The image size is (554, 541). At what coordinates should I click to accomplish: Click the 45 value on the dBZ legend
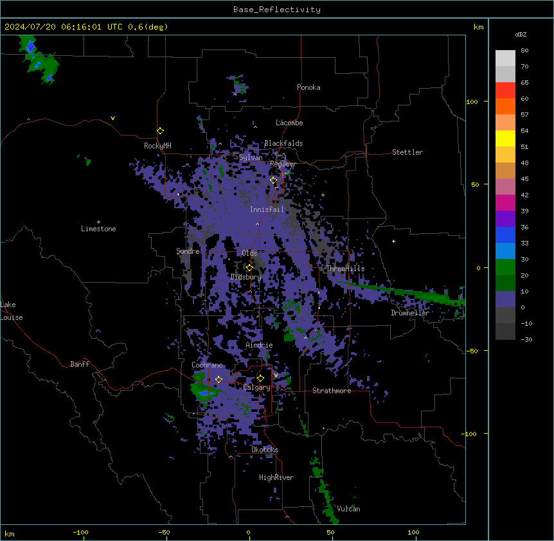click(x=524, y=179)
